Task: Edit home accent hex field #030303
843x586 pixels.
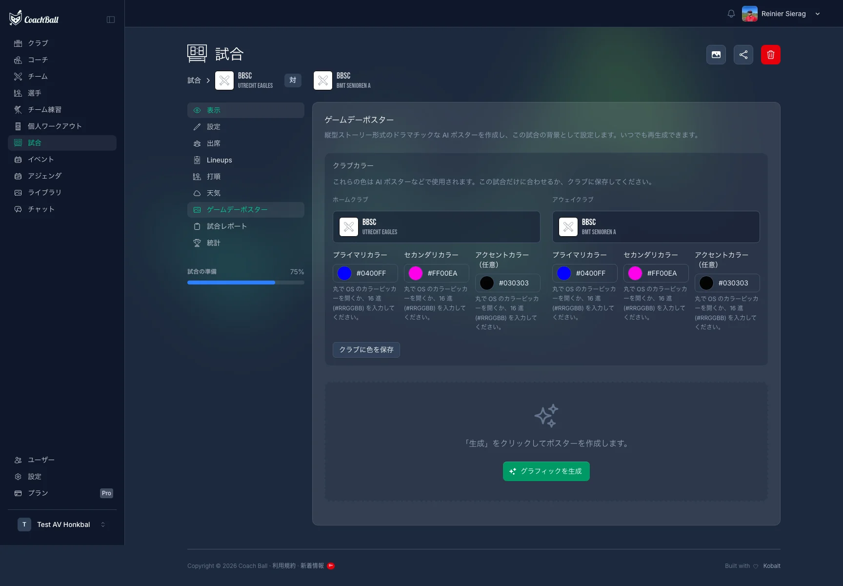Action: coord(517,283)
